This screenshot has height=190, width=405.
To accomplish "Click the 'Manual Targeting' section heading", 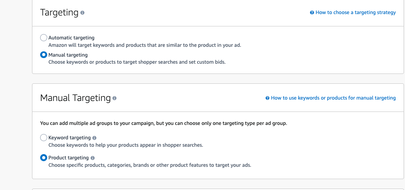I will tap(75, 98).
